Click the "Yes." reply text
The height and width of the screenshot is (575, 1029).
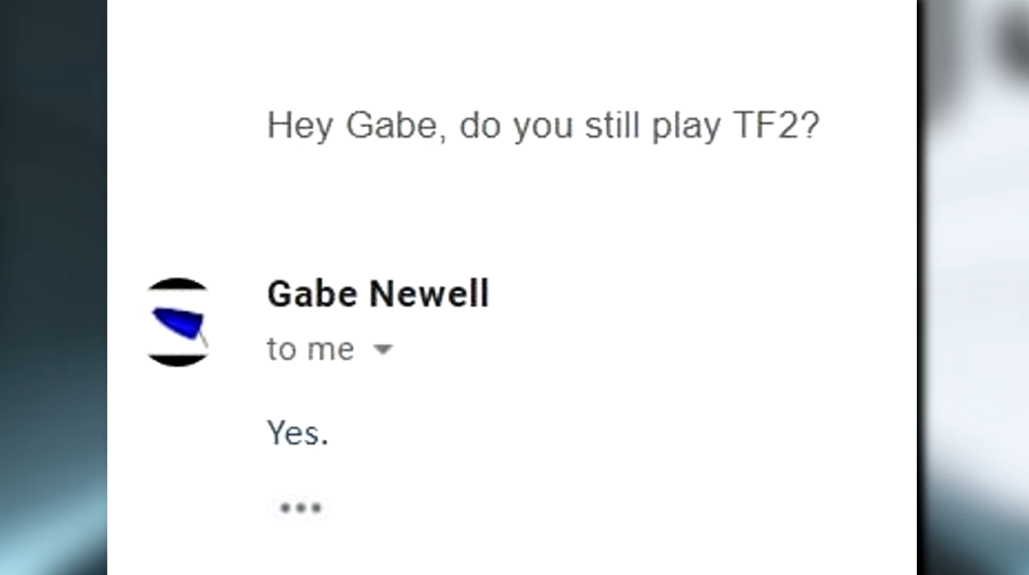[x=297, y=432]
